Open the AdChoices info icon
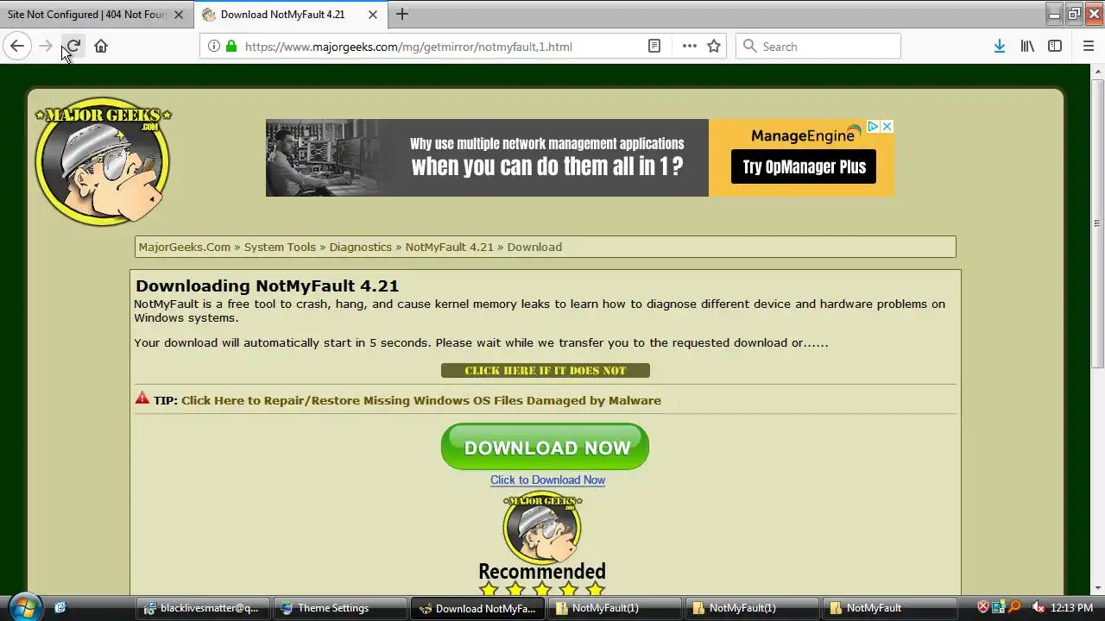Screen dimensions: 1105x621 point(873,127)
